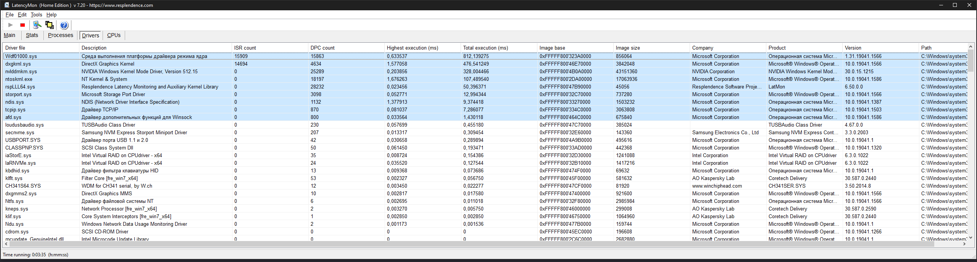Open the Help menu
Viewport: 977px width, 262px height.
pos(52,15)
